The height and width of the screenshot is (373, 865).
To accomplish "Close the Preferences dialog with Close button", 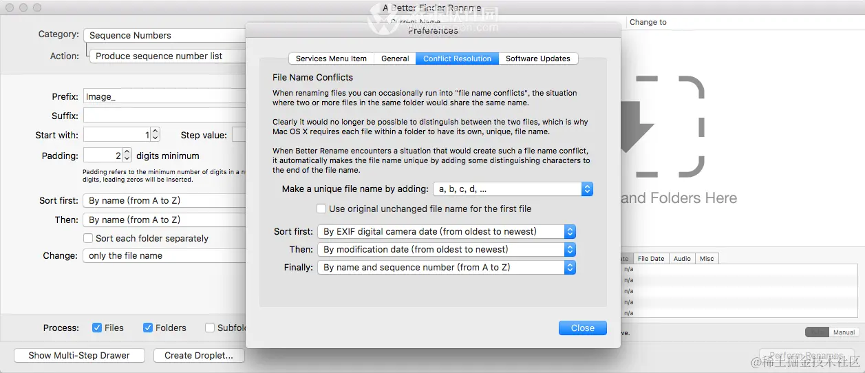I will coord(583,328).
